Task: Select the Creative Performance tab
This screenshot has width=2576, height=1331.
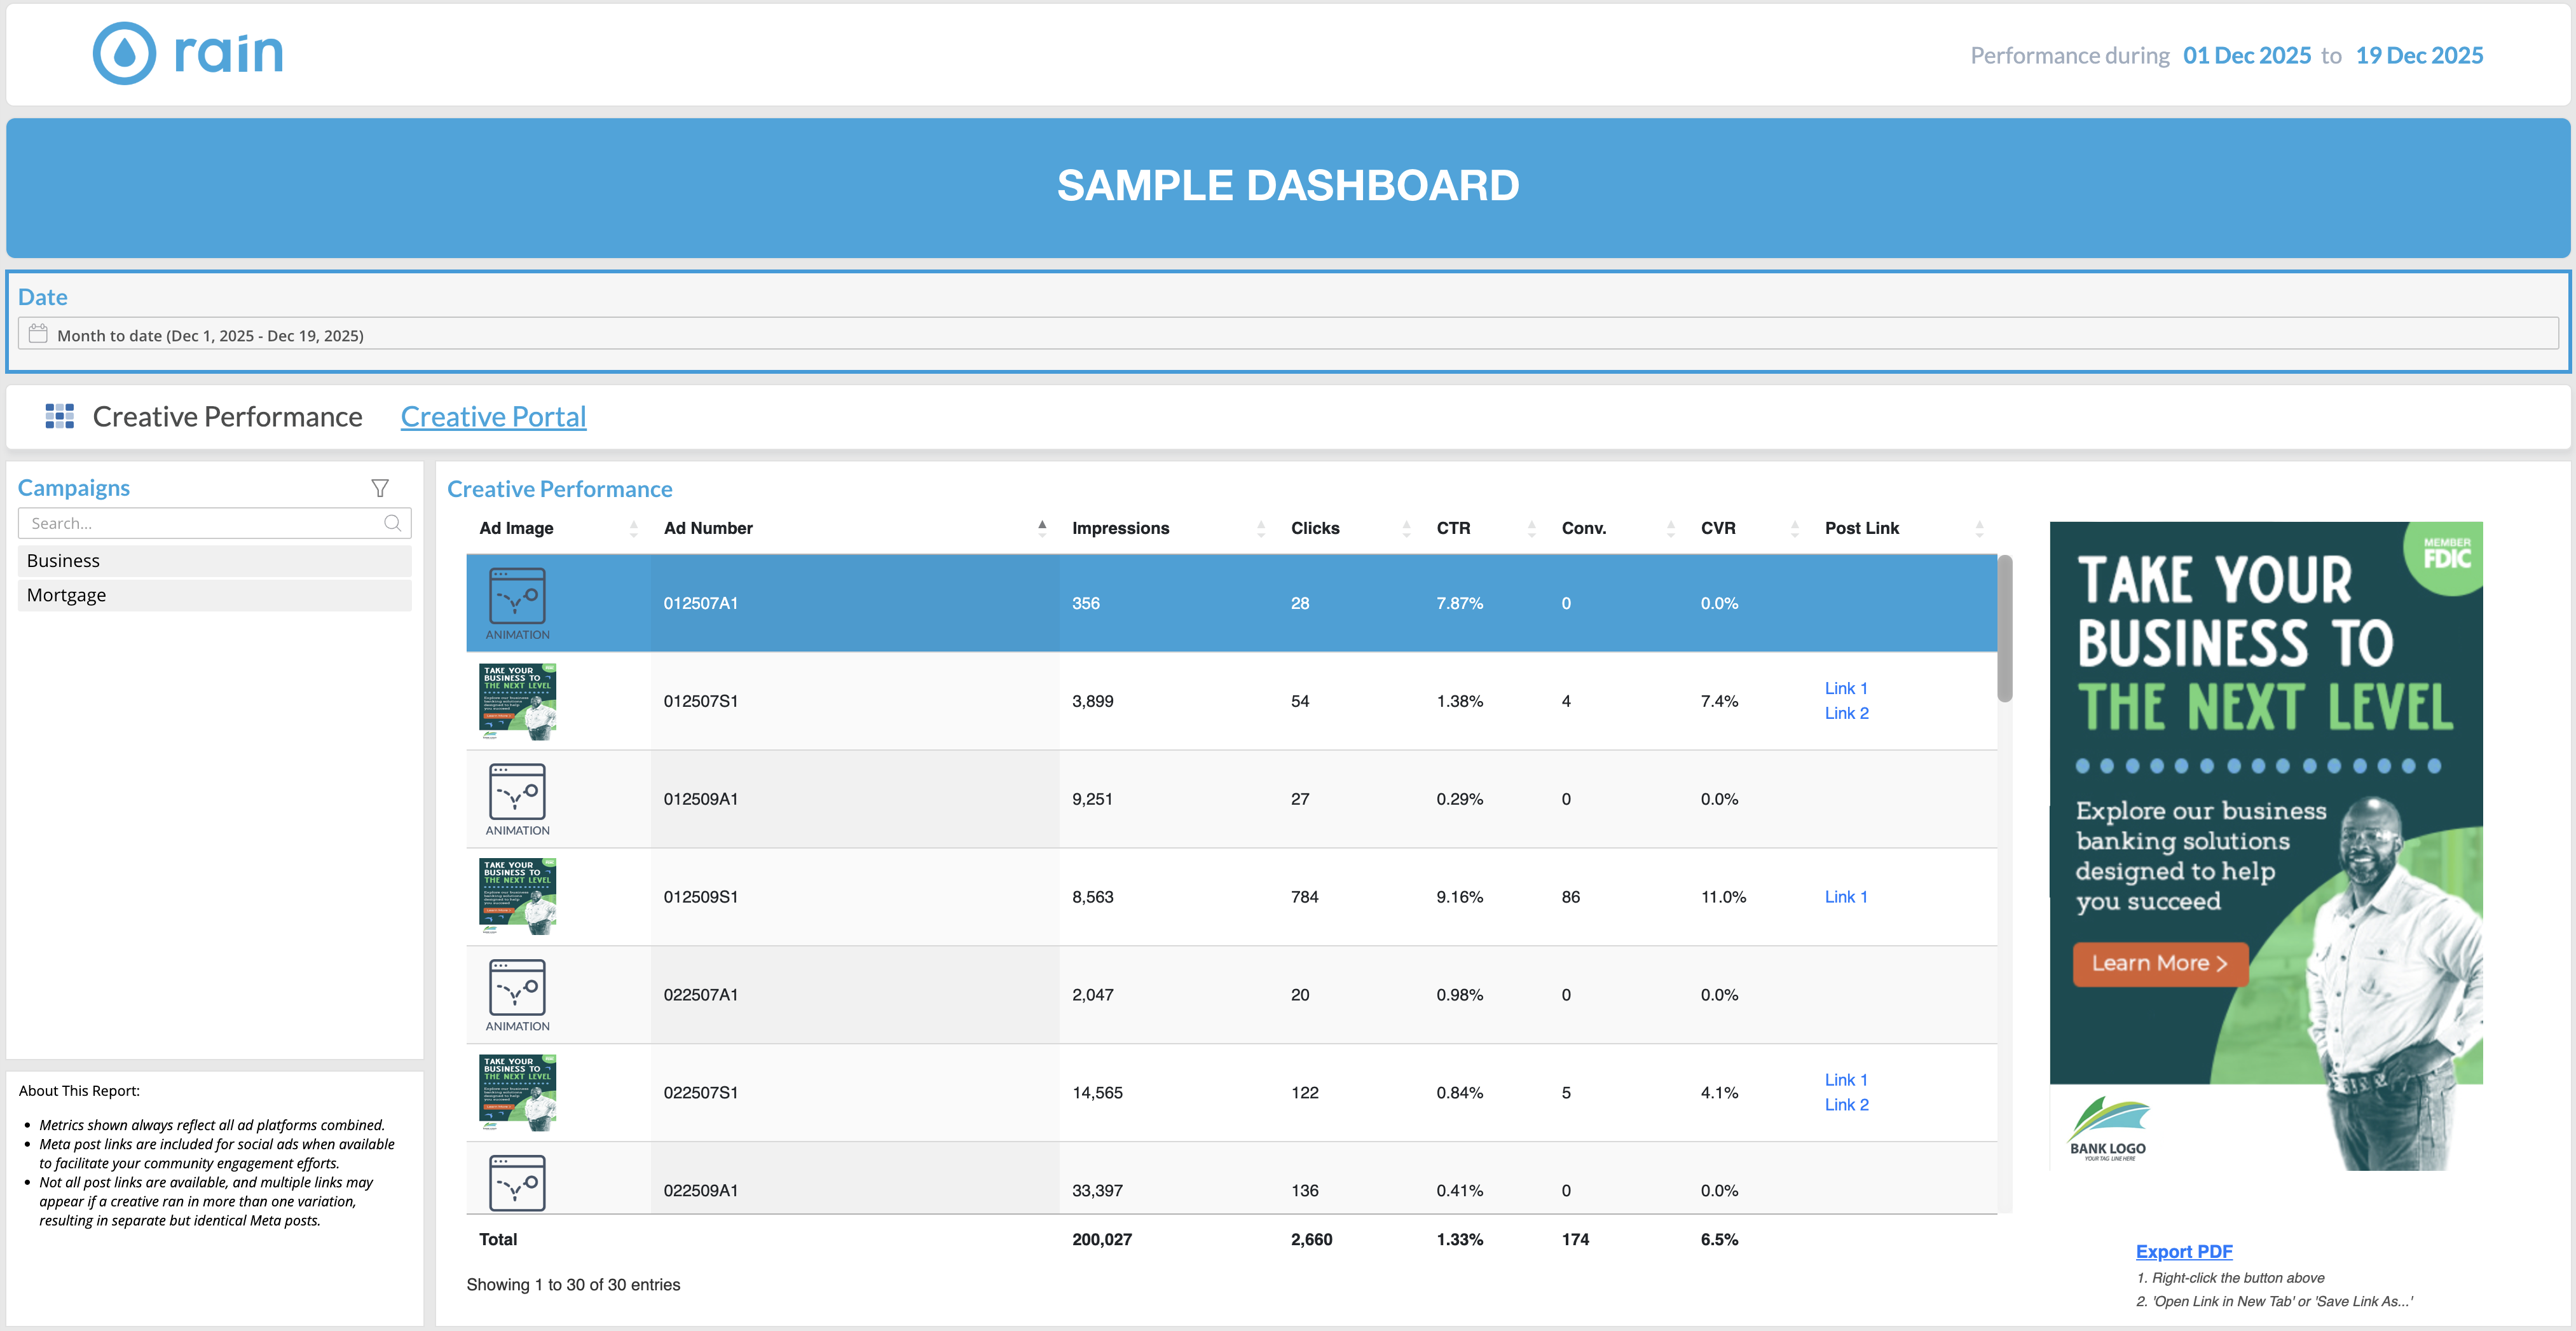Action: pos(227,416)
